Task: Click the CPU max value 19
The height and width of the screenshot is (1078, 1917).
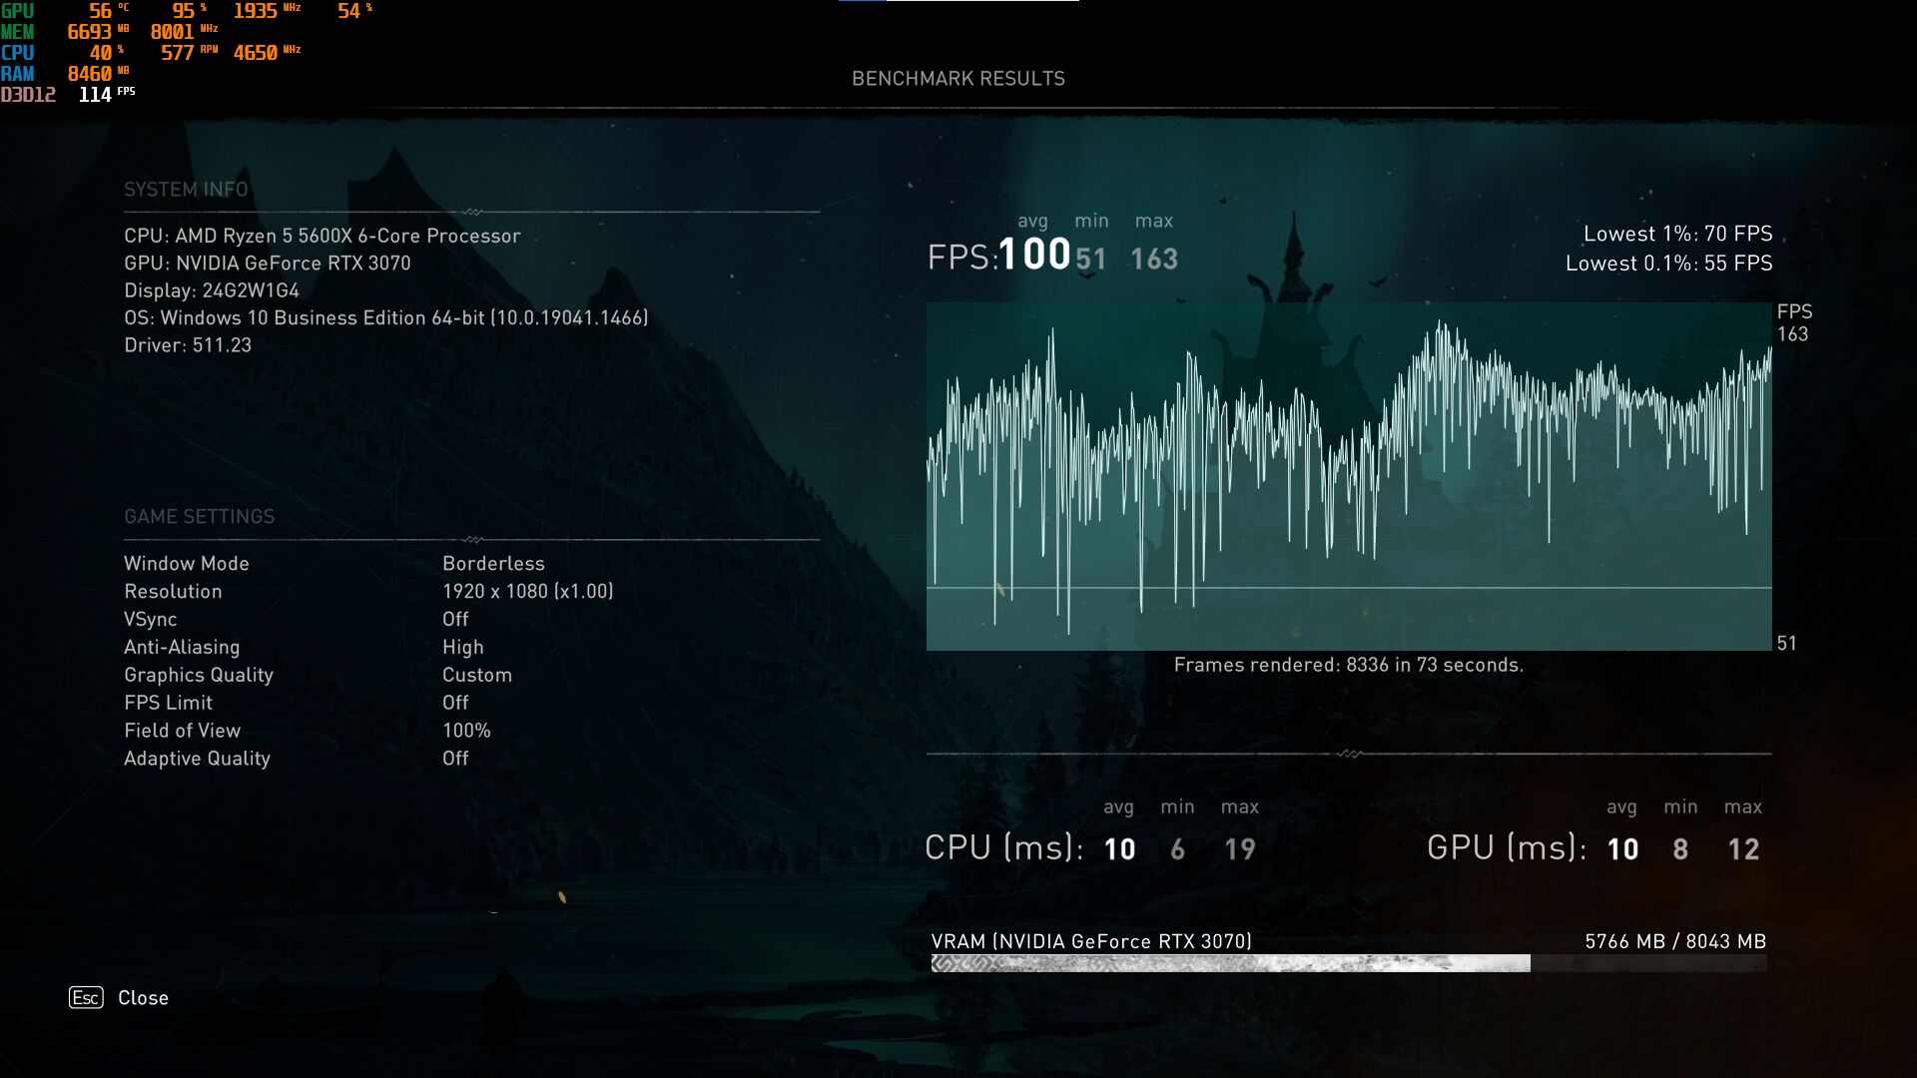Action: point(1240,849)
